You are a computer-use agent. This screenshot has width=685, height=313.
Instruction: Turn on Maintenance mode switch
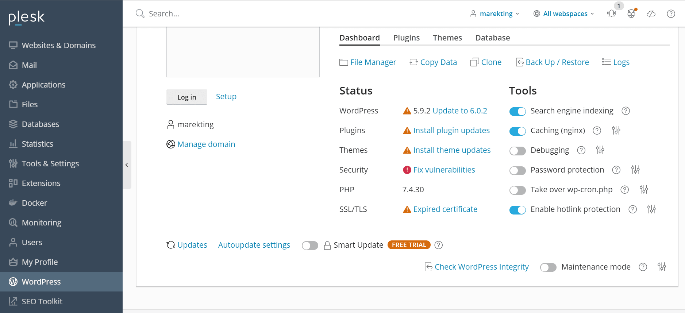point(548,267)
